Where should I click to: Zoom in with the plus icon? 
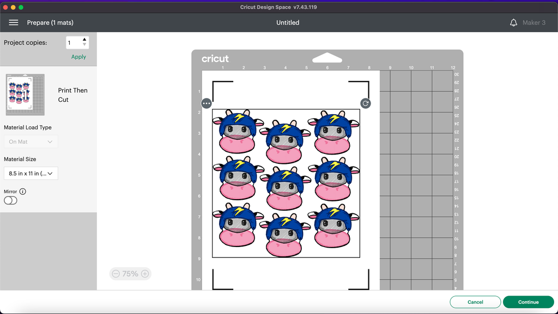point(145,274)
